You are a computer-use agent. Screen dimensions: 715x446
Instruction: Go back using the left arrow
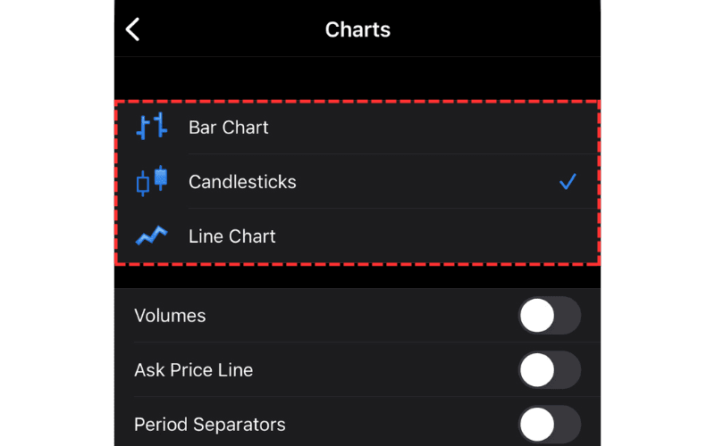coord(133,29)
